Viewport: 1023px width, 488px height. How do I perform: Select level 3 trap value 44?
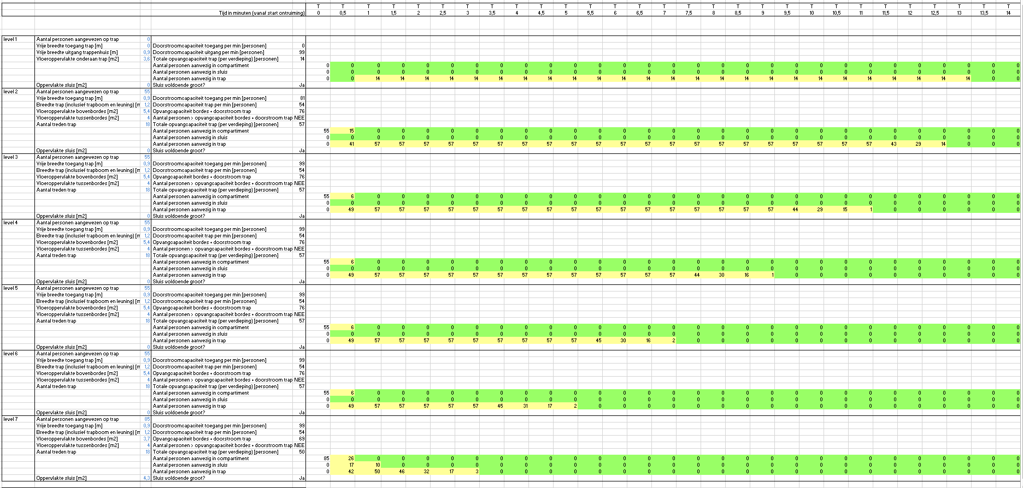[795, 210]
